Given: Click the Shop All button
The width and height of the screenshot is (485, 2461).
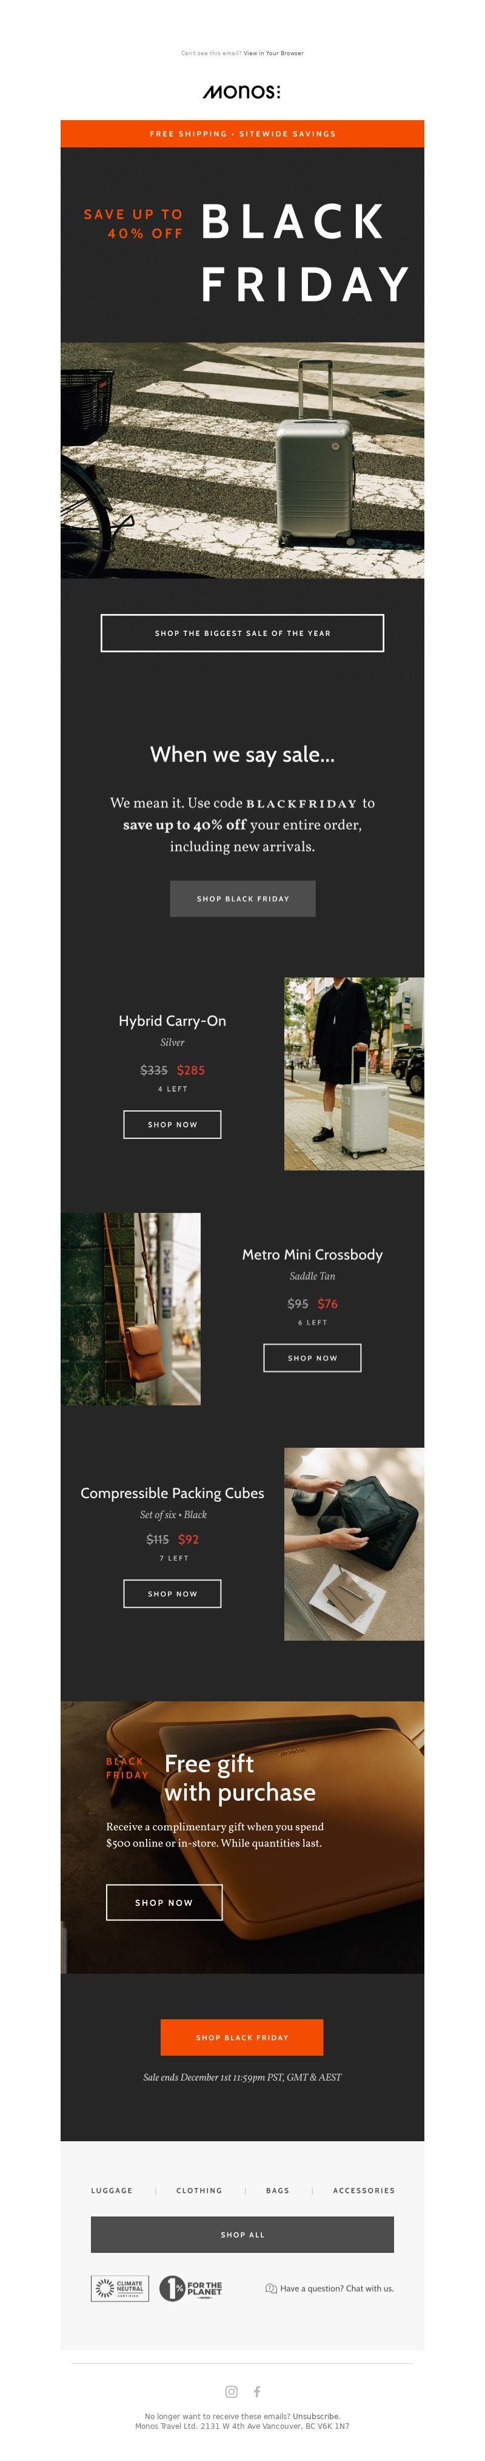Looking at the screenshot, I should click(x=242, y=2233).
